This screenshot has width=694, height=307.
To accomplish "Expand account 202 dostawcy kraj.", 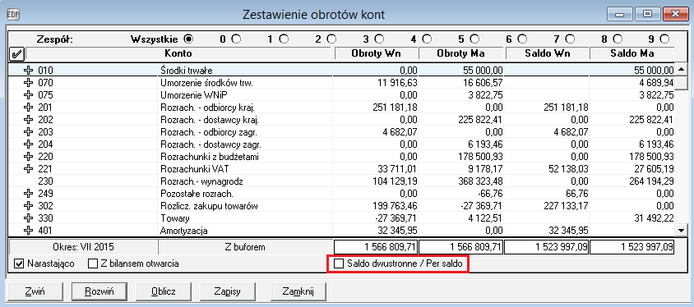I will 29,119.
